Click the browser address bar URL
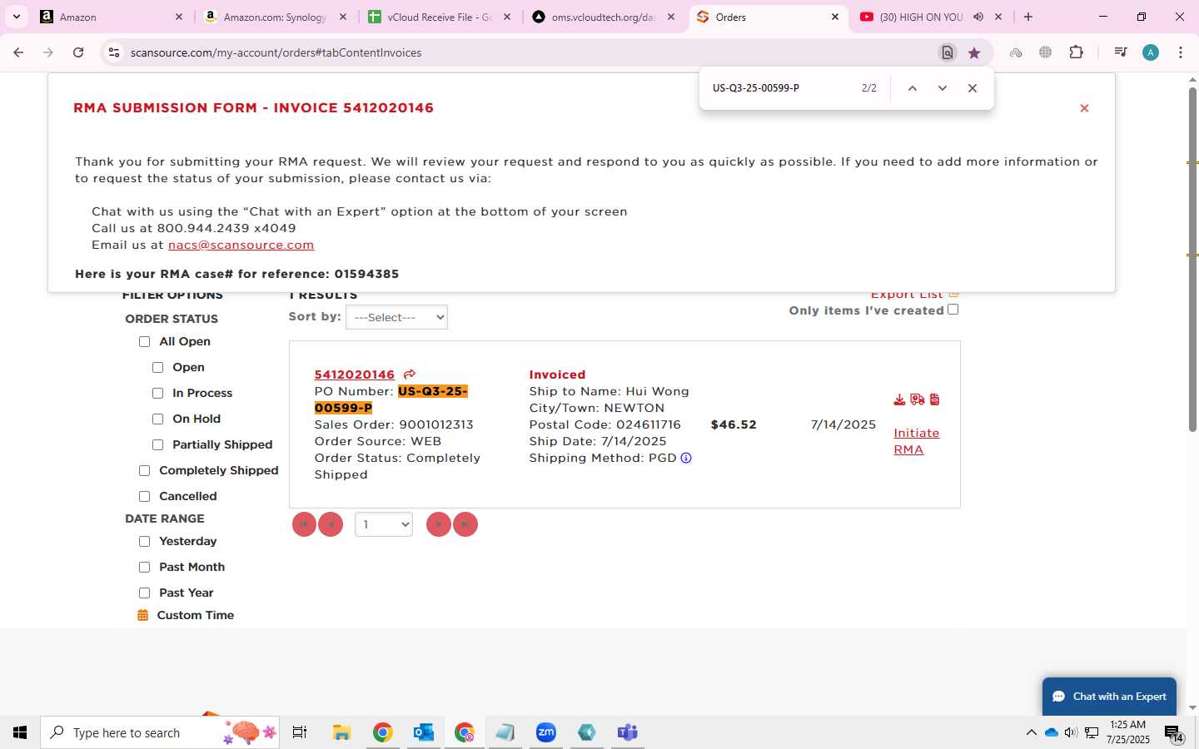Screen dimensions: 1199x749 (276, 52)
